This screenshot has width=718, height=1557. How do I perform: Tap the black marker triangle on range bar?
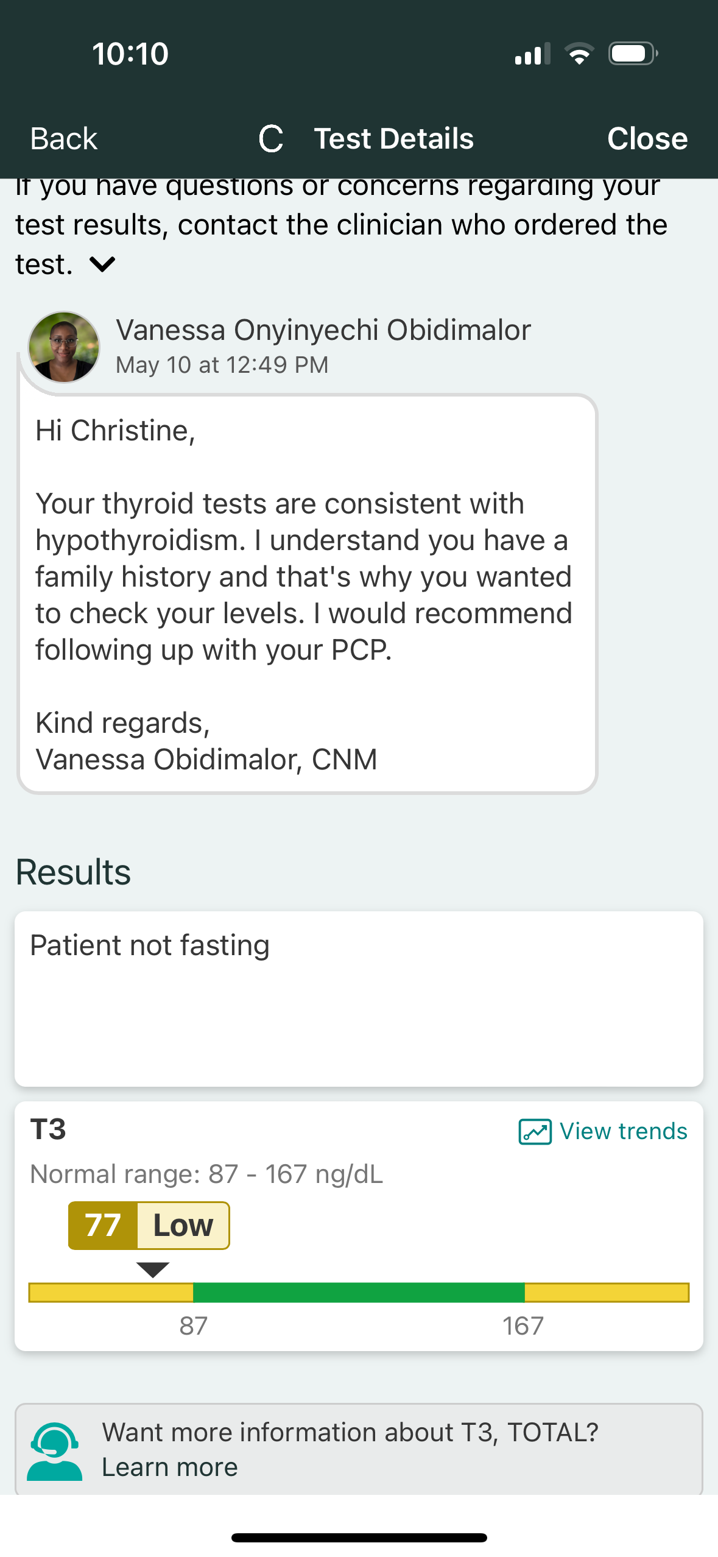click(153, 1269)
